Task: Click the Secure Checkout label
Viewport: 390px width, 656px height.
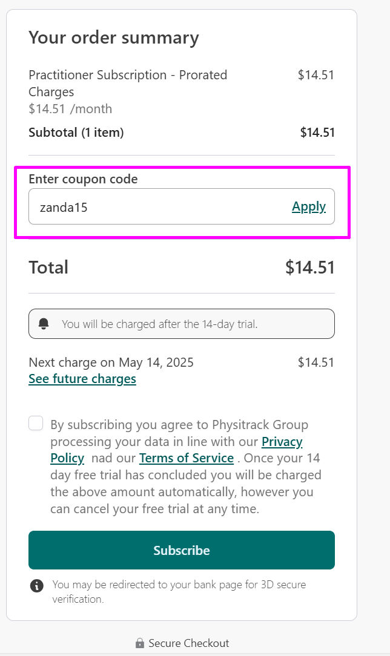Action: point(189,643)
